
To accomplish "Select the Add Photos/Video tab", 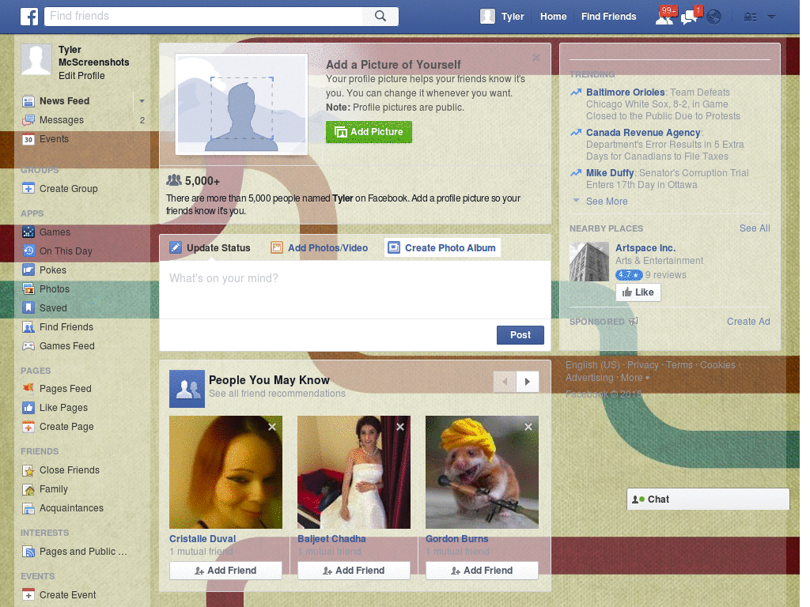I will pos(320,247).
